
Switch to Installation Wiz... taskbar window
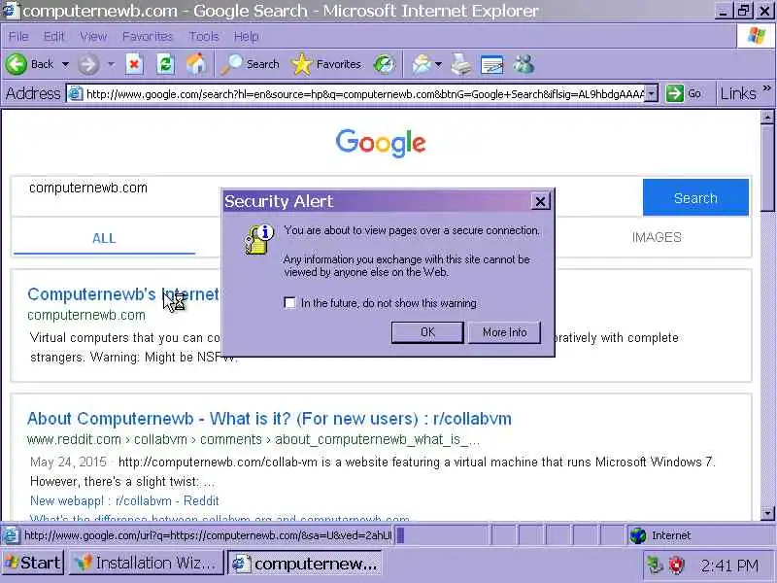pos(146,564)
